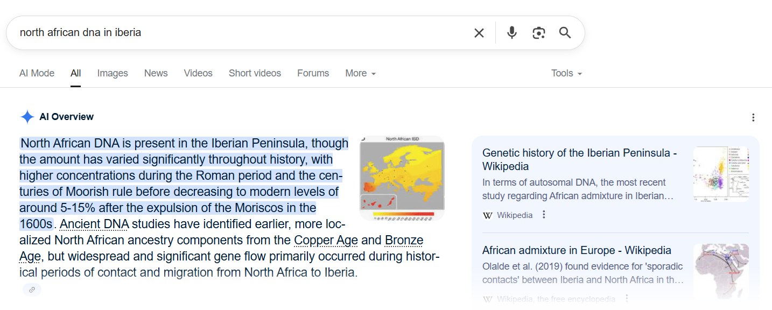Click the AI Overview sparkle icon
The height and width of the screenshot is (310, 772).
pyautogui.click(x=27, y=117)
